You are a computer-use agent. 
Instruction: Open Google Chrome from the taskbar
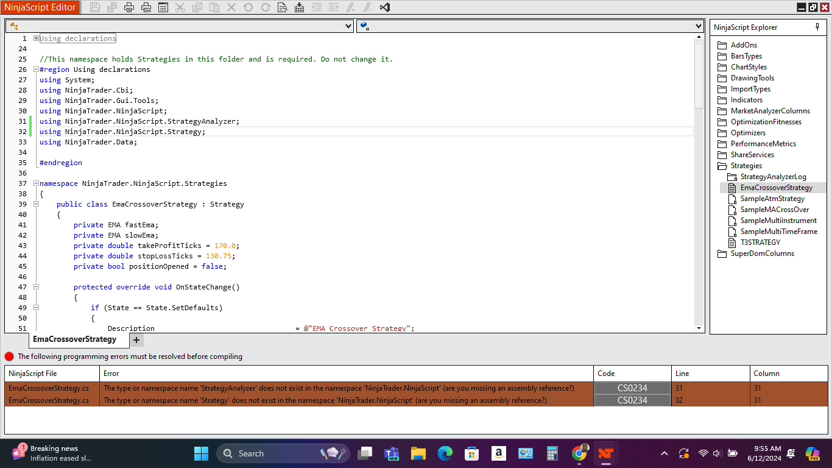579,453
